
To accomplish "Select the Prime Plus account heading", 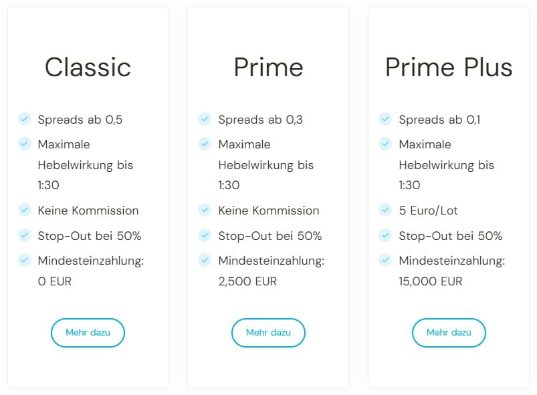I will coord(449,68).
